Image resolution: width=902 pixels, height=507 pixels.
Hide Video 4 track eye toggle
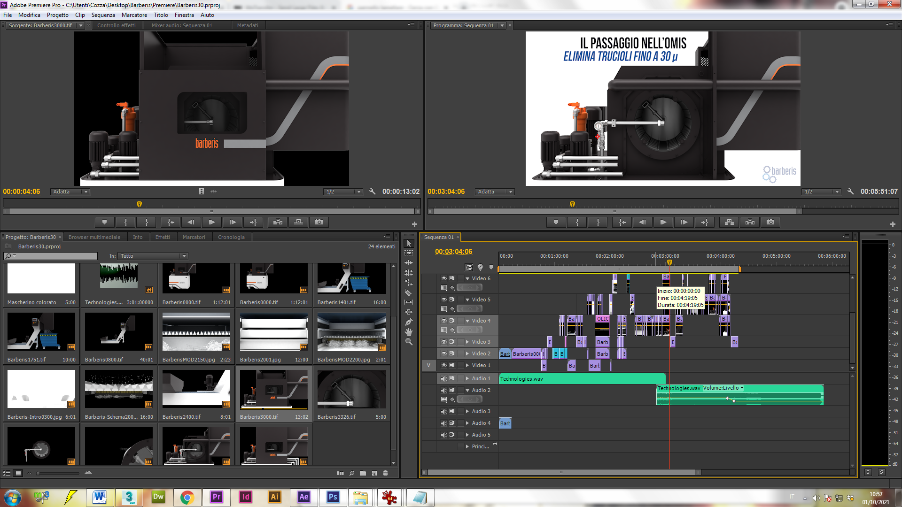[443, 321]
